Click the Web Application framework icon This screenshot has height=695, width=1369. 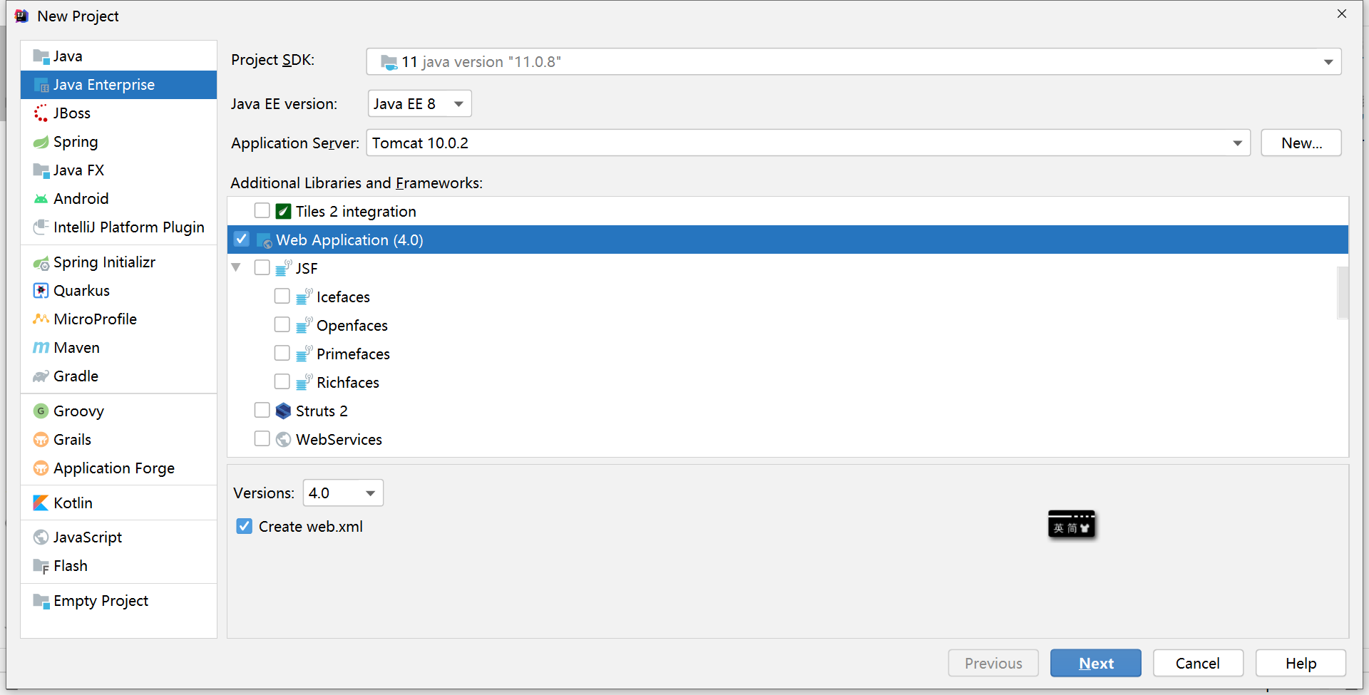(x=264, y=240)
